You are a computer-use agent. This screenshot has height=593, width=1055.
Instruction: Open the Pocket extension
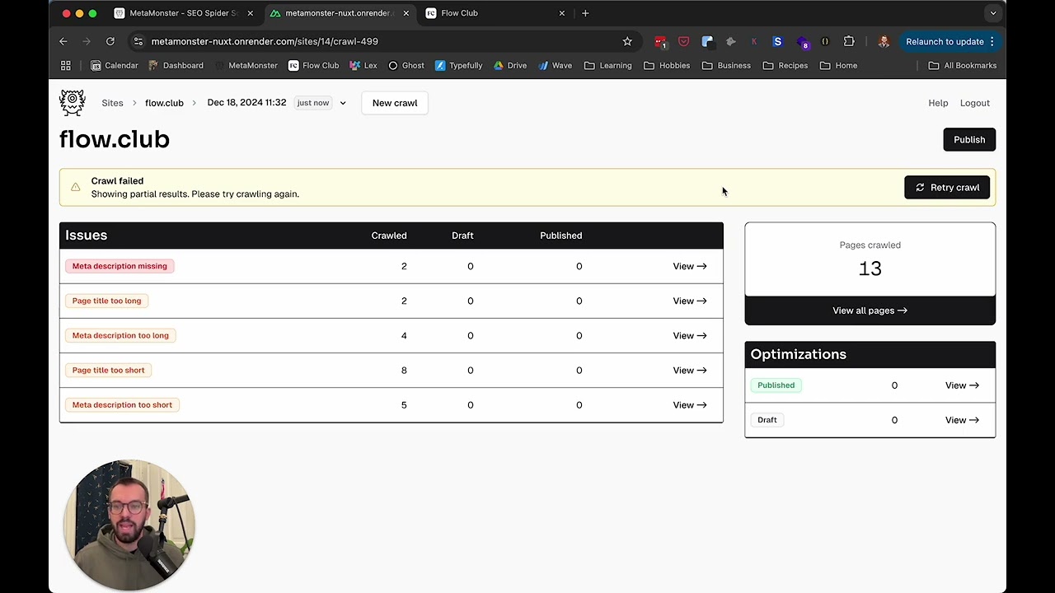(683, 41)
